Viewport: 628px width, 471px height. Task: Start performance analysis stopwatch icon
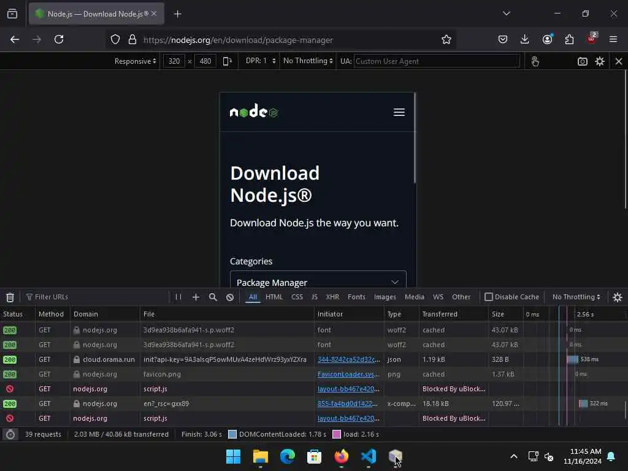tap(10, 434)
